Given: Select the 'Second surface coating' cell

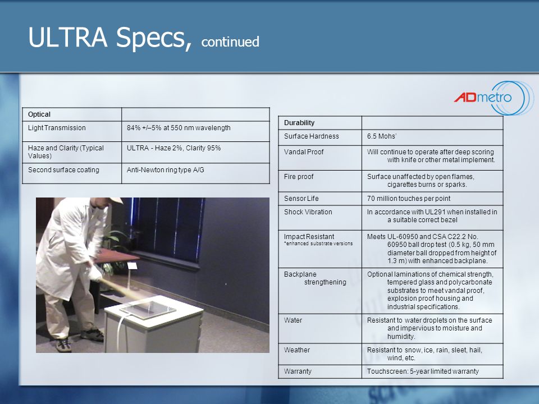Looking at the screenshot, I should 72,173.
